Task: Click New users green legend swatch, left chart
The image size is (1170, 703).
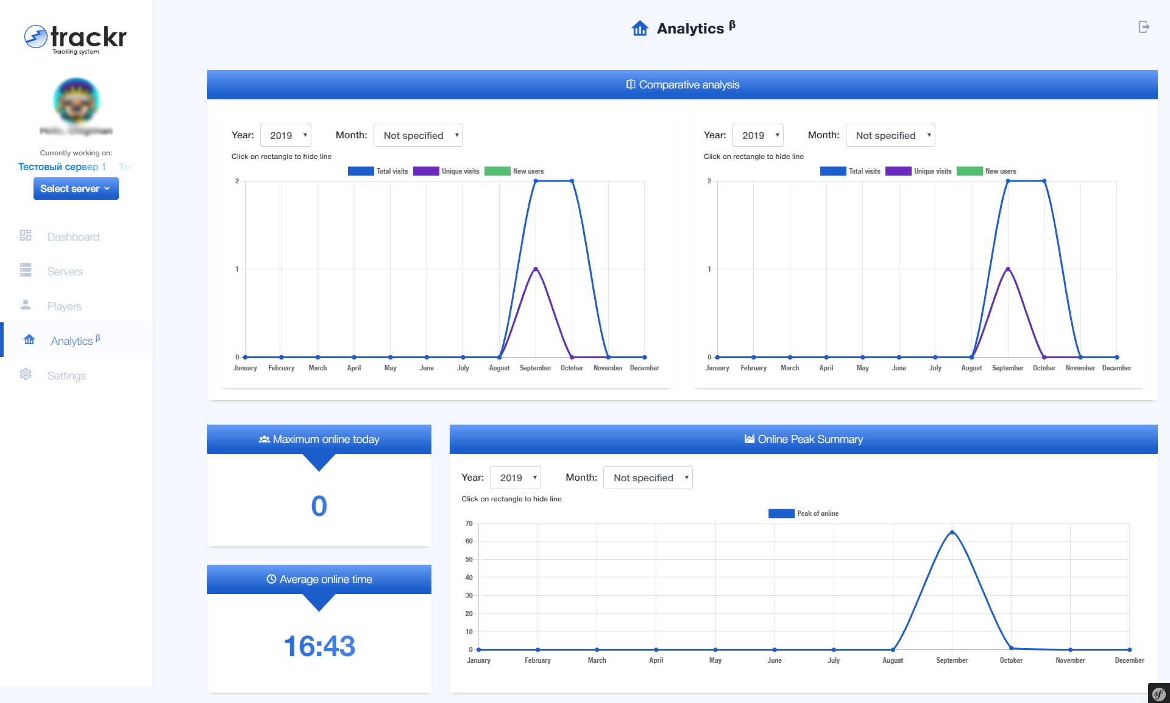Action: point(497,171)
